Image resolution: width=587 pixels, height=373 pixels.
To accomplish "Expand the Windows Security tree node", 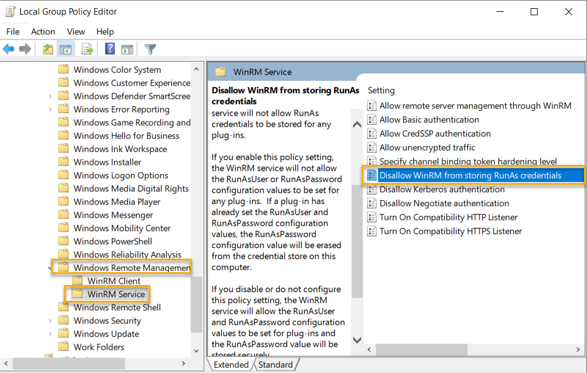I will tap(50, 321).
